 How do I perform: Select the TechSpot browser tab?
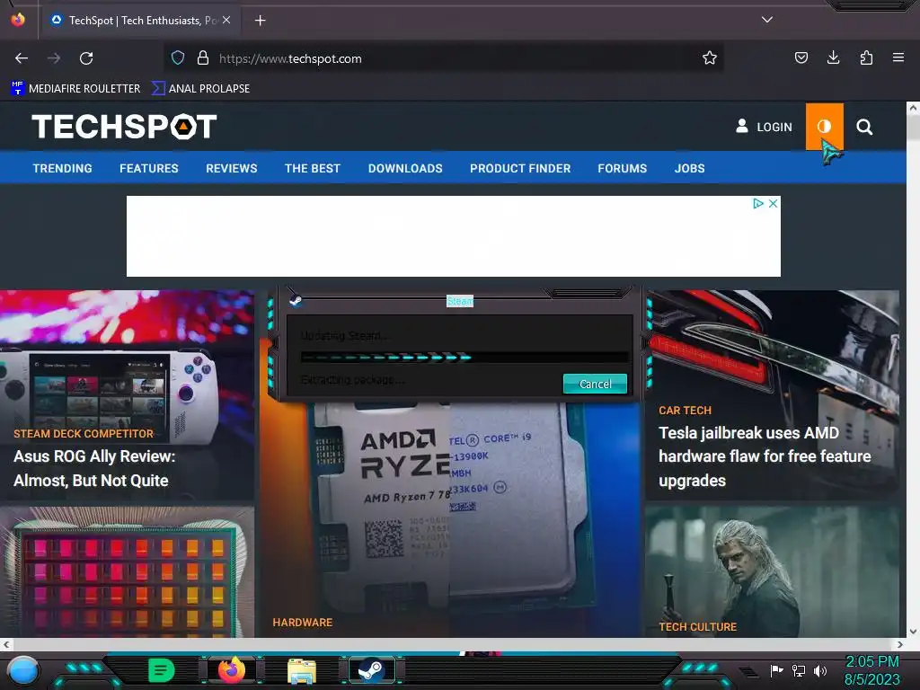click(x=141, y=21)
